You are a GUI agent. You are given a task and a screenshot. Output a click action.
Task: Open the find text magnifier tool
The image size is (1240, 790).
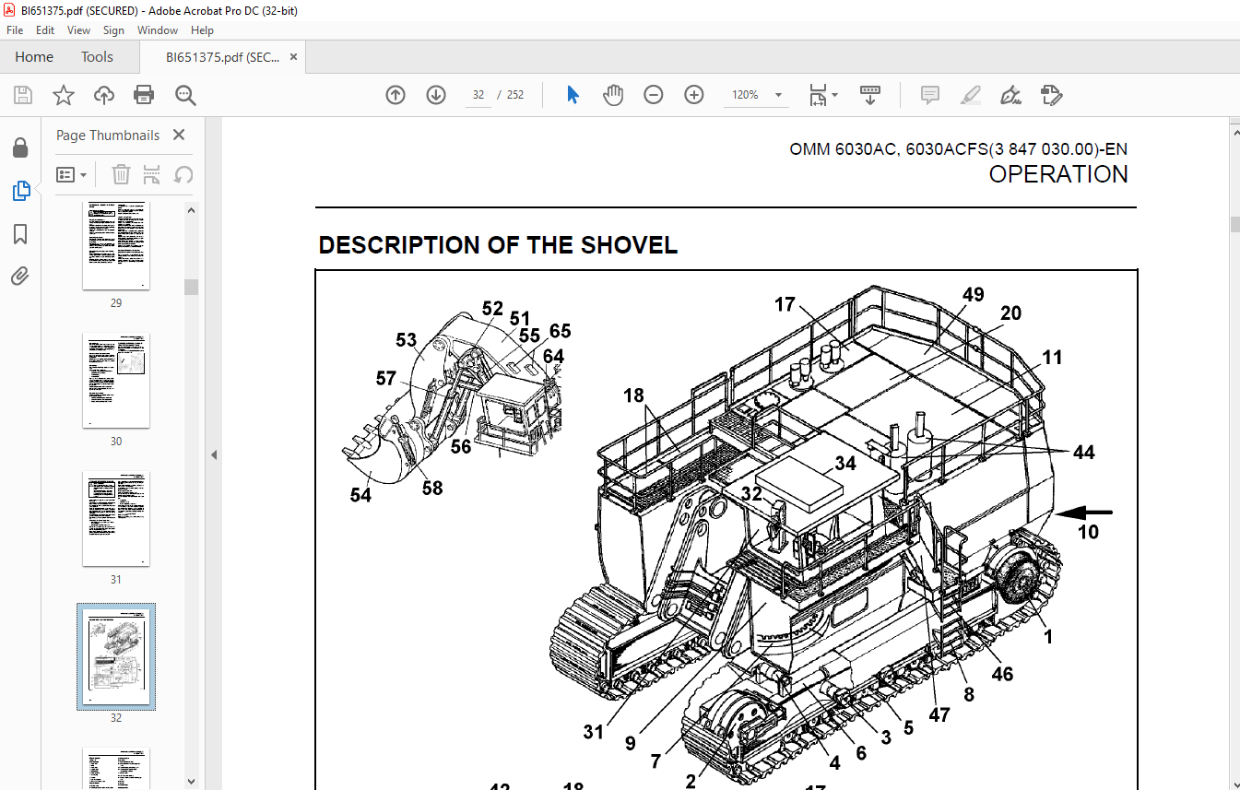(185, 95)
